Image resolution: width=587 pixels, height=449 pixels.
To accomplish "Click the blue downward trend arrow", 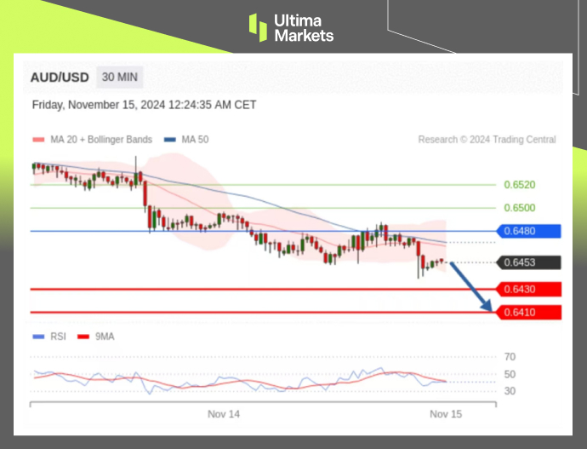I will 472,290.
